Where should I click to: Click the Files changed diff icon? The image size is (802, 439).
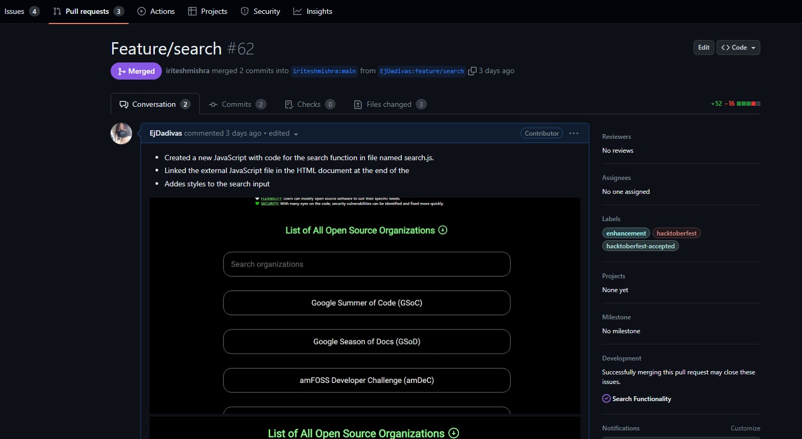[358, 104]
